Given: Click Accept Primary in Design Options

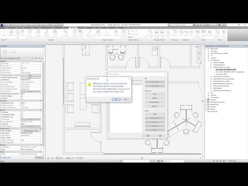Looking at the screenshot, I should (x=155, y=102).
